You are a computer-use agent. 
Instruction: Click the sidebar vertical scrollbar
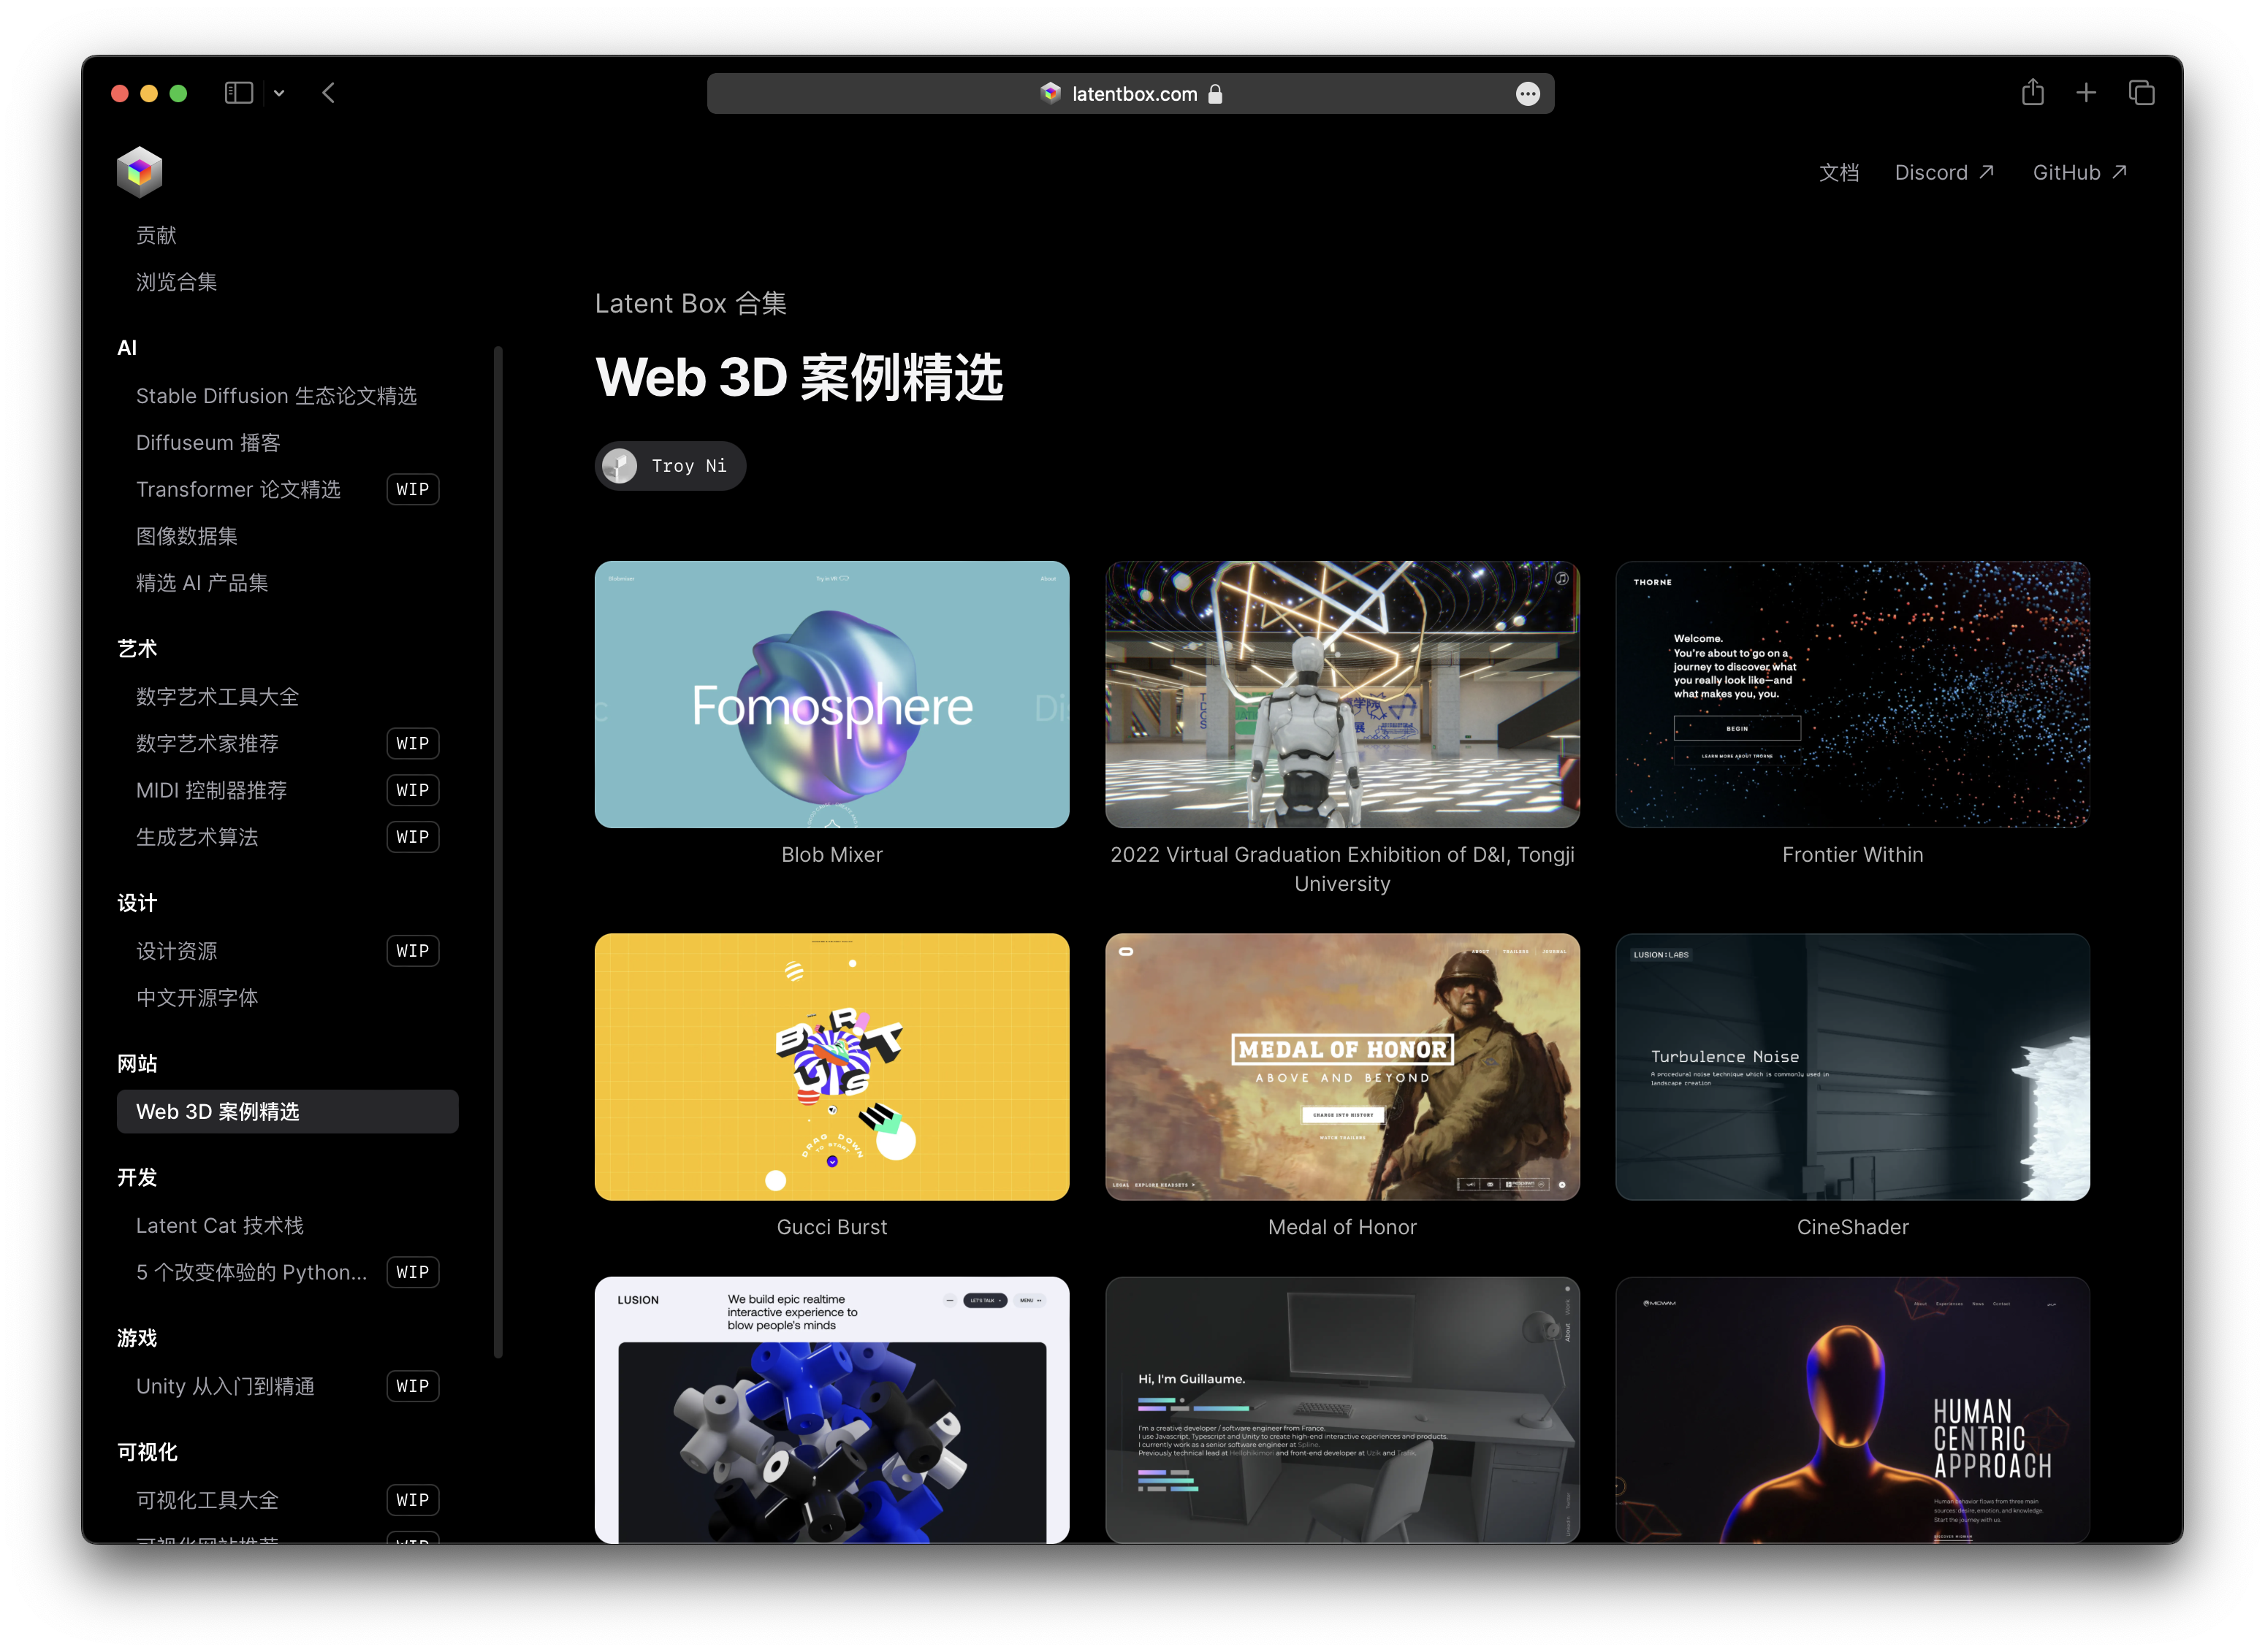tap(498, 852)
